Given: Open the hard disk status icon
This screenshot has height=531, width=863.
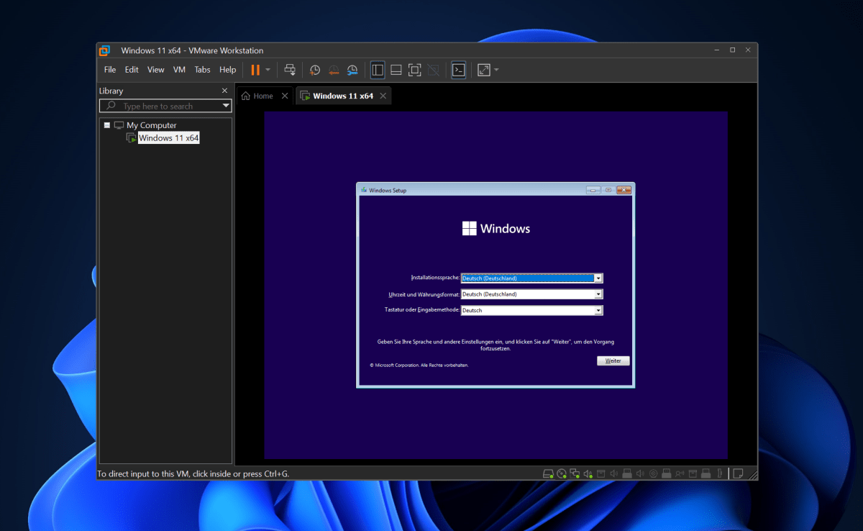Looking at the screenshot, I should (x=548, y=473).
